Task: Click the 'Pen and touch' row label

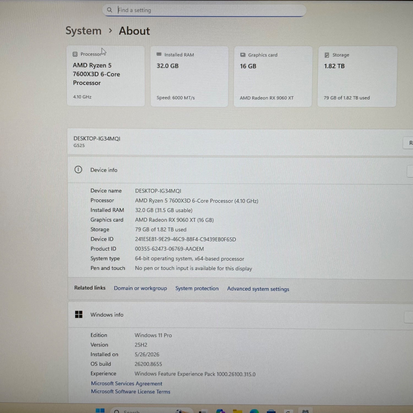Action: [108, 268]
